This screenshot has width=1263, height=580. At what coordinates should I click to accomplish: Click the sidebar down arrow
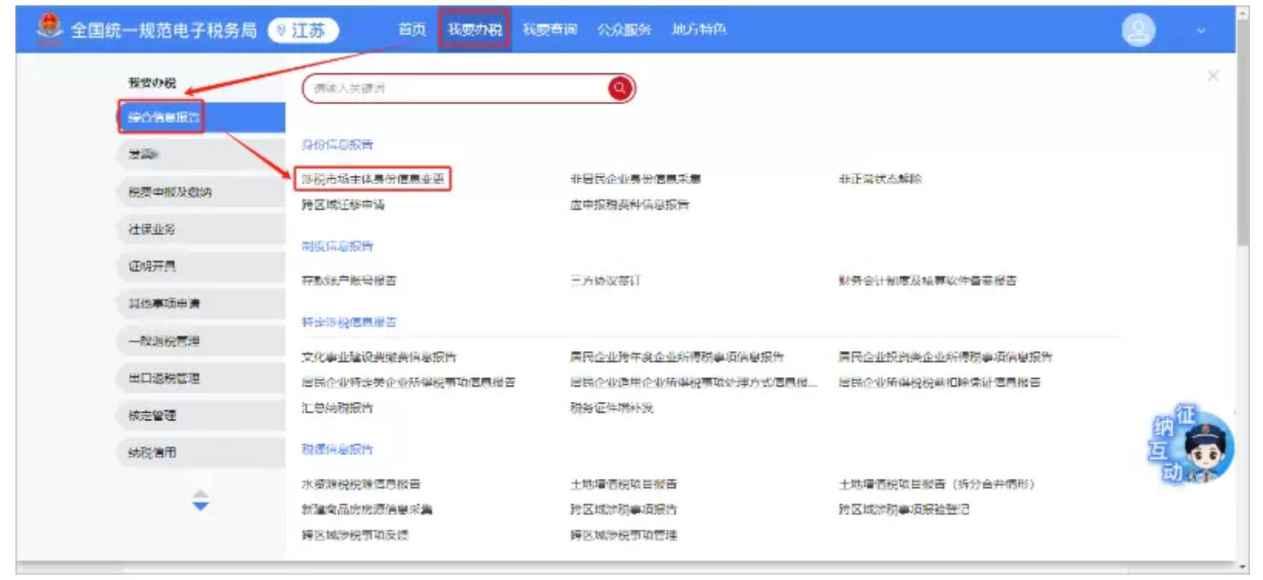click(201, 506)
